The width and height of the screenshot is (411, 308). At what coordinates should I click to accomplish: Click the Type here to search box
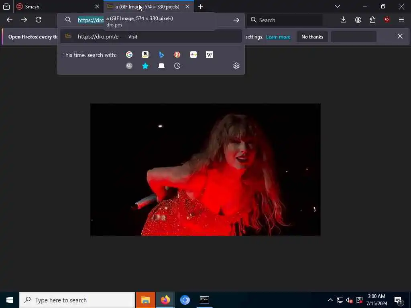[x=77, y=300]
